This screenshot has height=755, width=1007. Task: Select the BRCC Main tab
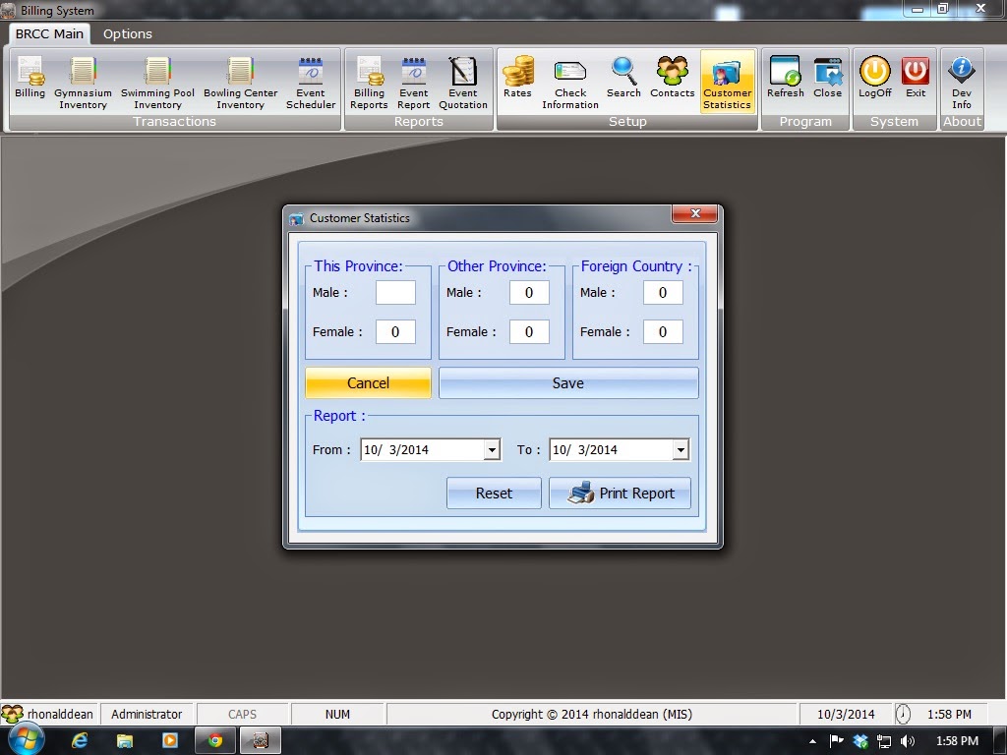pos(48,33)
